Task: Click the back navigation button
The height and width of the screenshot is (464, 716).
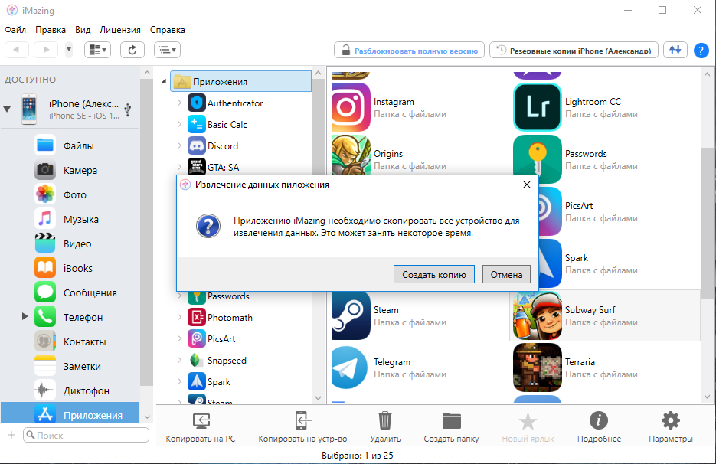Action: (17, 50)
